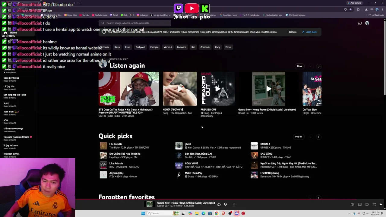This screenshot has width=386, height=217.
Task: Select the Focus mood chip
Action: 228,47
